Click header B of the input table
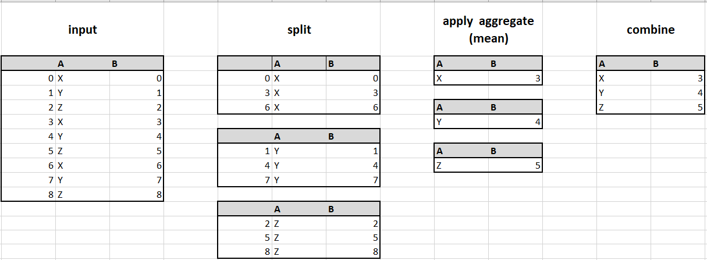The height and width of the screenshot is (260, 707). (115, 64)
